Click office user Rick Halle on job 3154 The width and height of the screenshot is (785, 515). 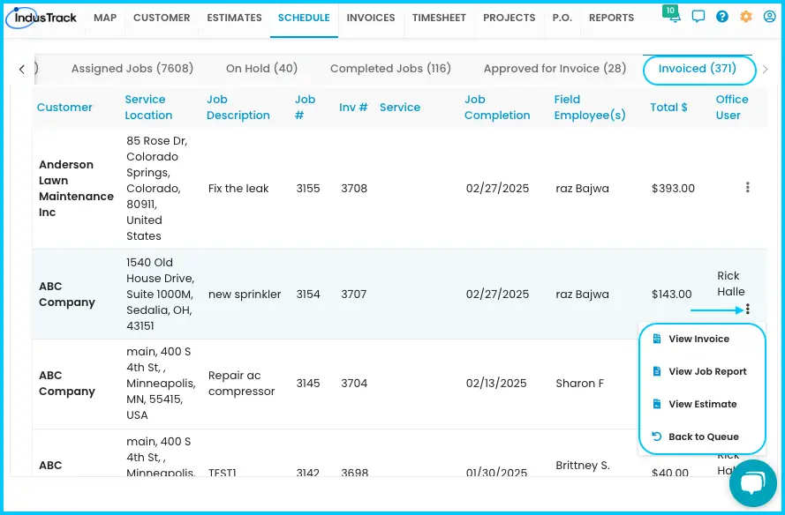(731, 283)
